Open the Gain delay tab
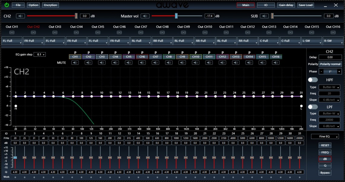345x182 pixels. point(286,5)
